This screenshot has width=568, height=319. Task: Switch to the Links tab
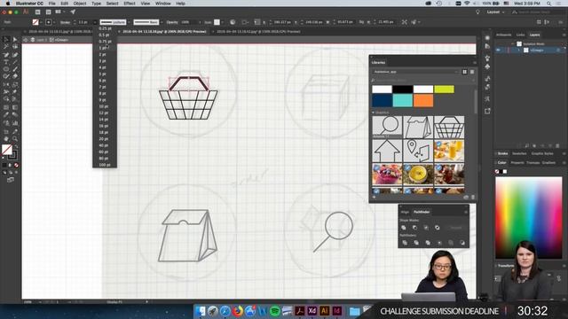coord(521,35)
